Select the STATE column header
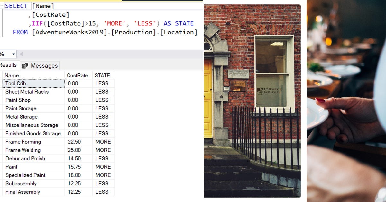 [x=103, y=75]
